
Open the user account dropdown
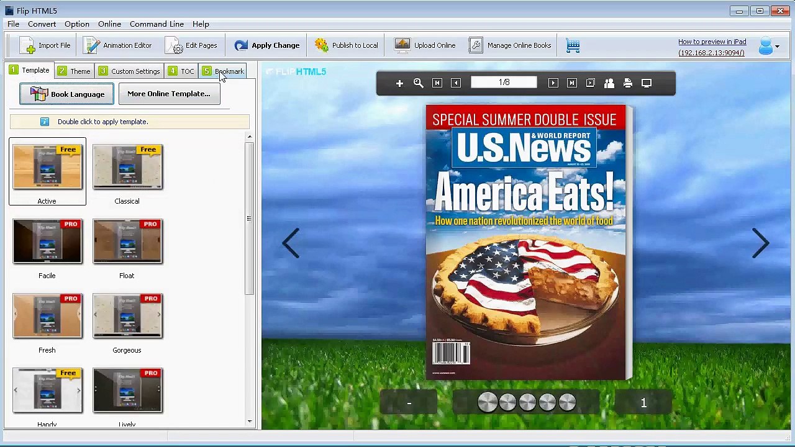[769, 46]
